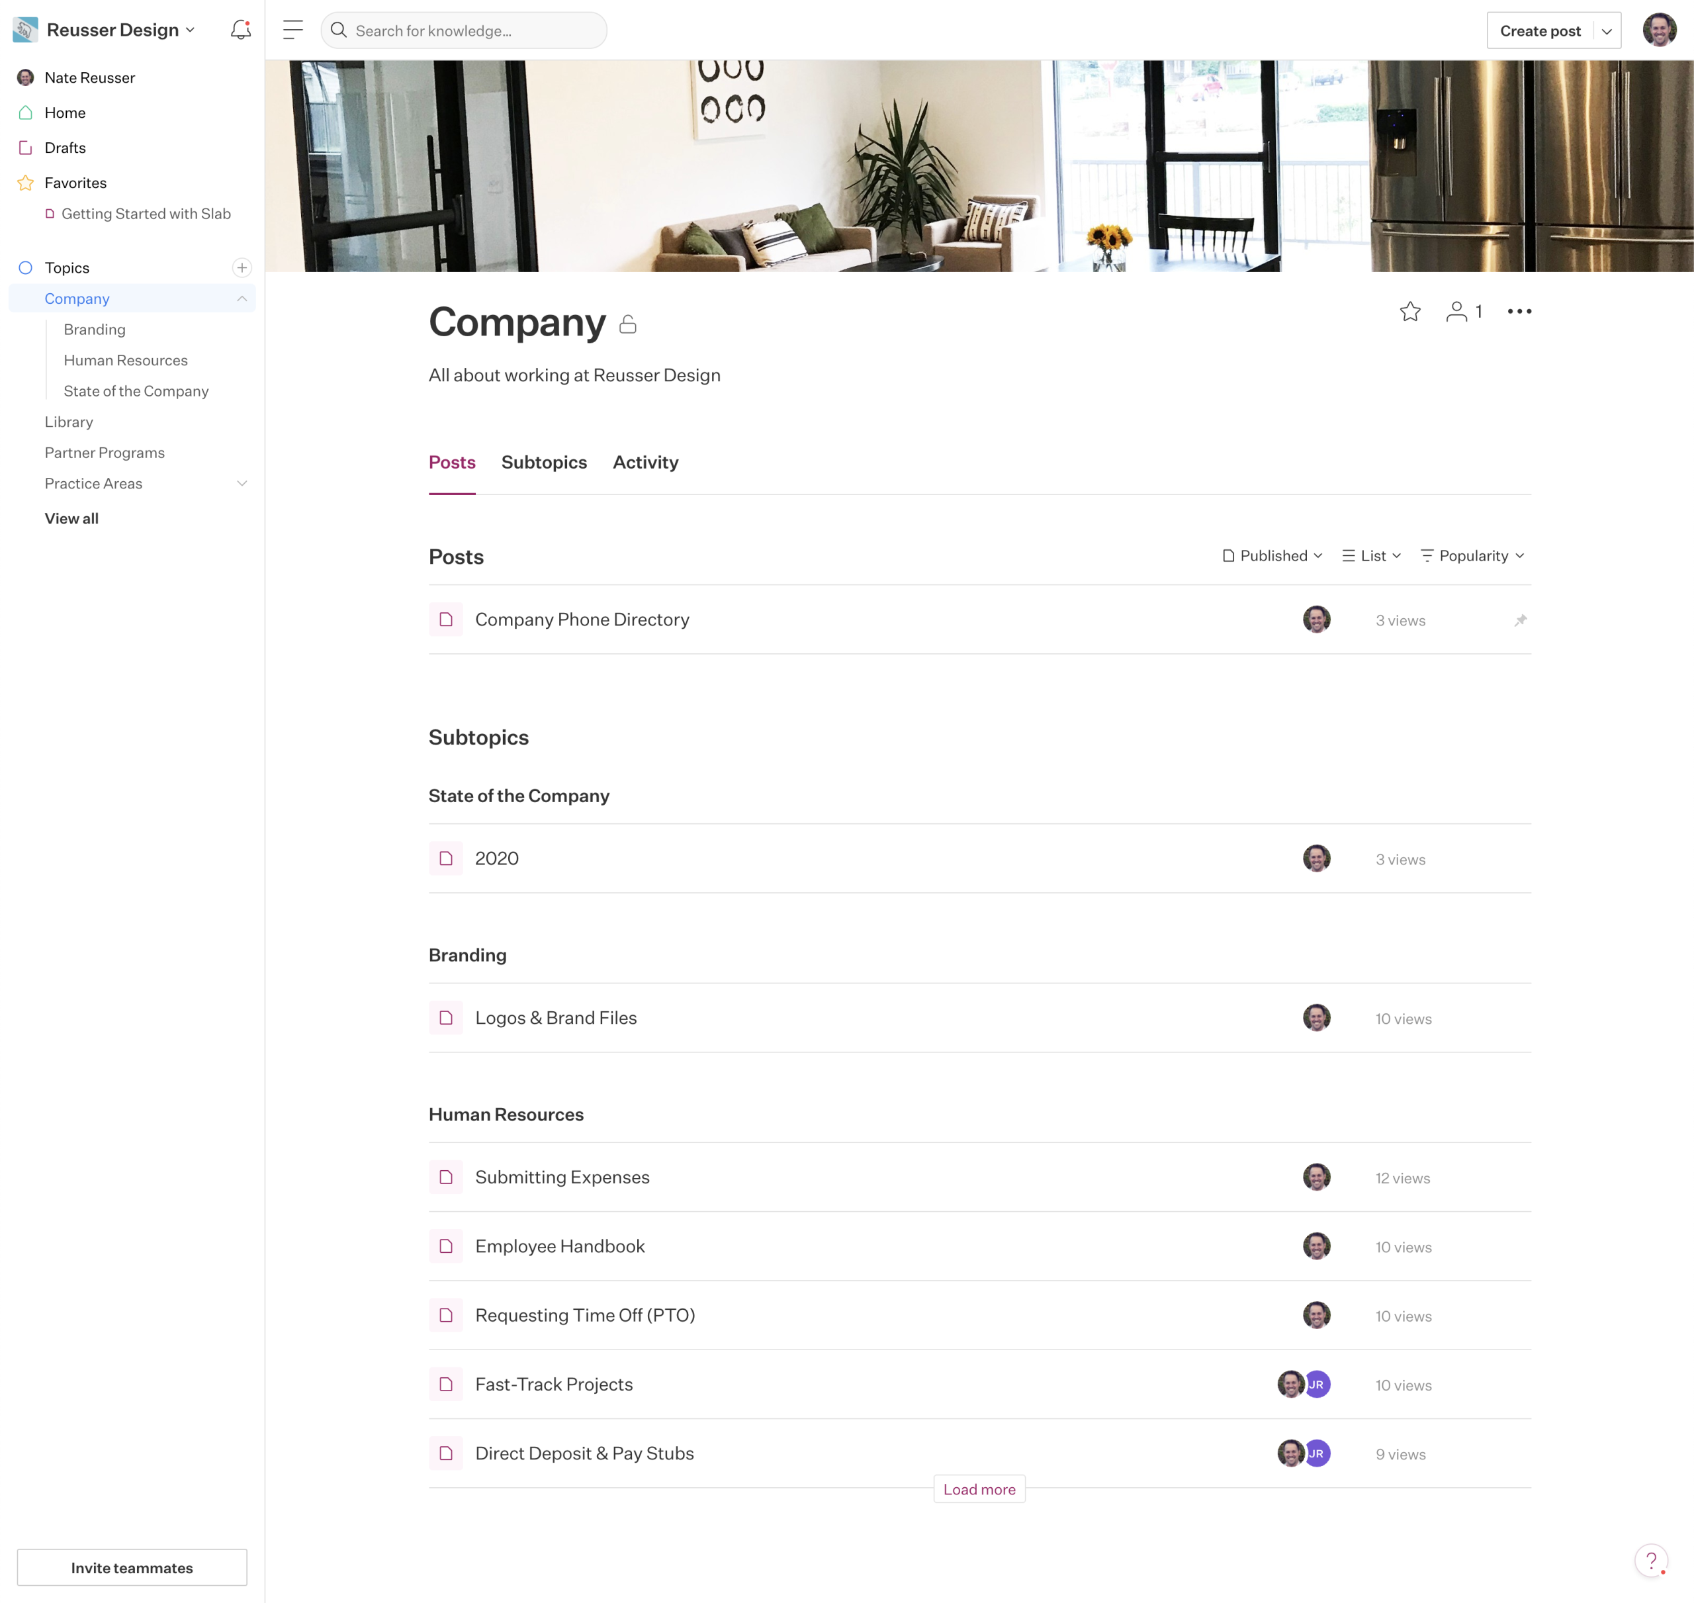The image size is (1694, 1603).
Task: Add a new topic with the plus icon
Action: [x=242, y=267]
